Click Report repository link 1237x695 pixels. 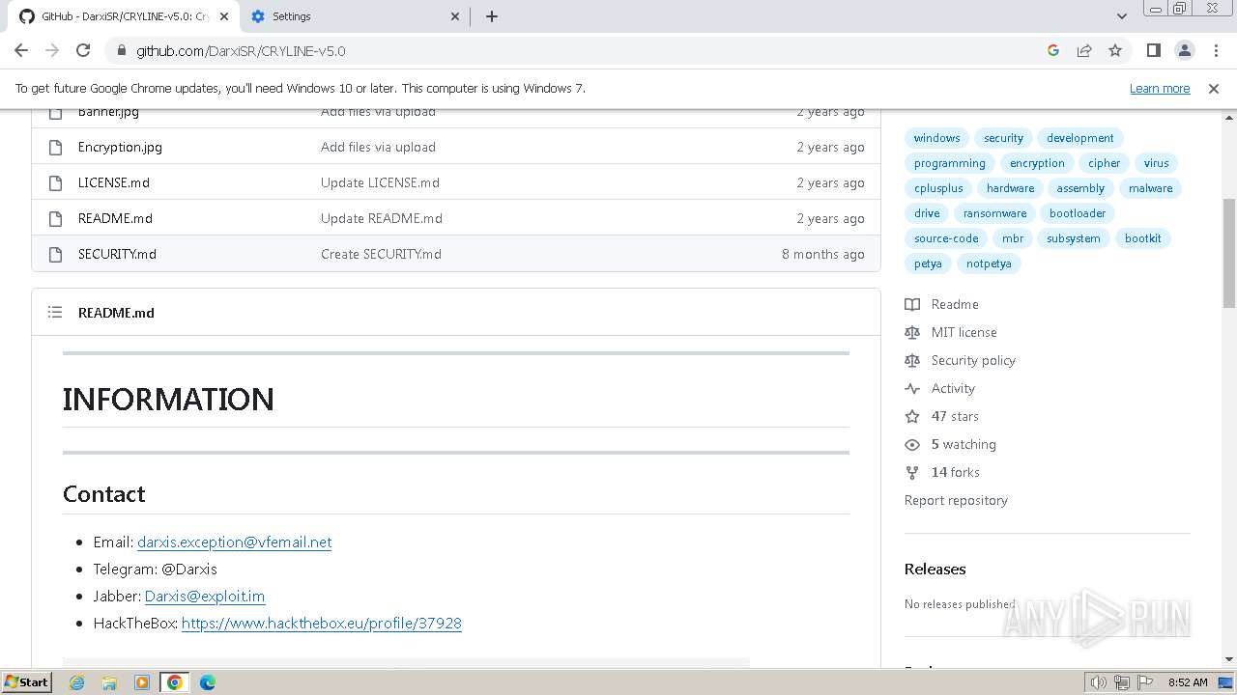[x=956, y=500]
